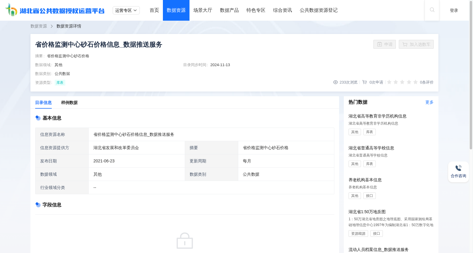Screen dimensions: 473x253
Task: Open 数据产品 navigation item
Action: click(x=229, y=10)
